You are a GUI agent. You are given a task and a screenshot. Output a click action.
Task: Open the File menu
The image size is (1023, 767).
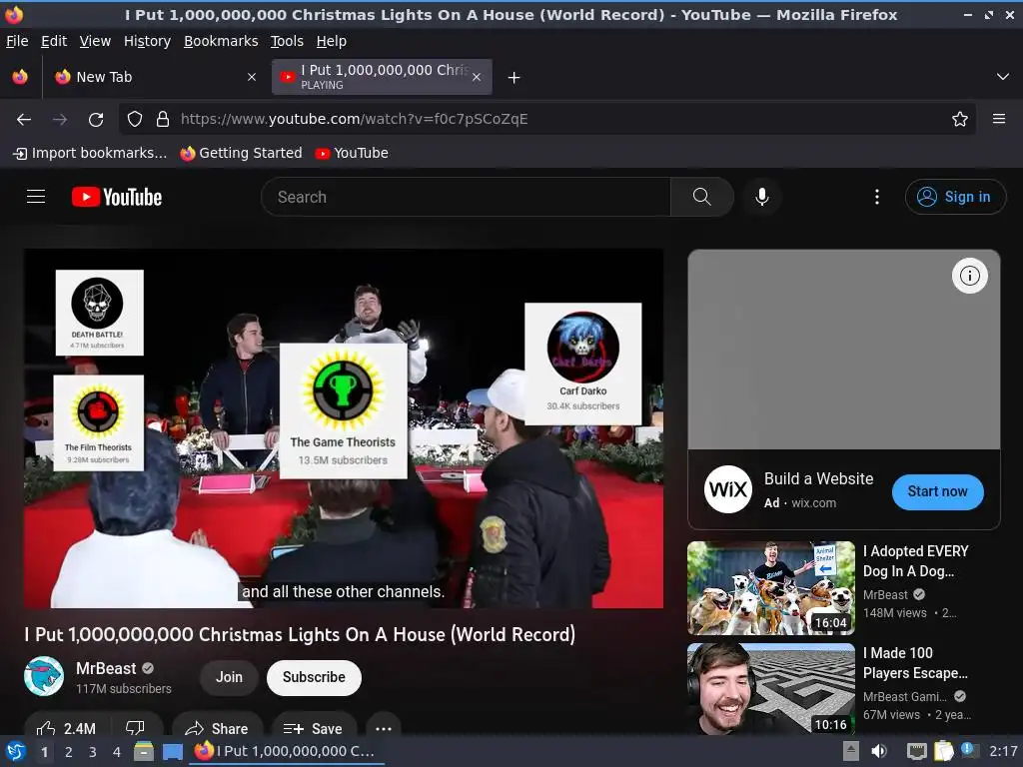tap(17, 41)
